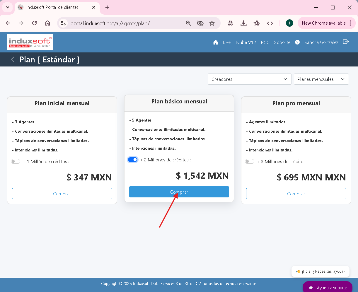Click the Induxsoft logo
Screen dimensions: 358x292
[x=30, y=42]
